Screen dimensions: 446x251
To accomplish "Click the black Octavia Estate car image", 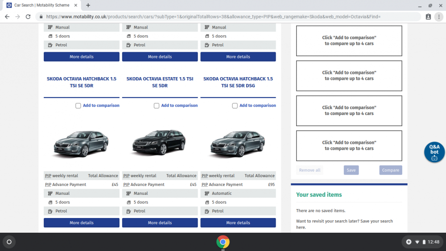I will (x=159, y=142).
